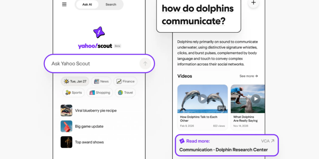Viewport: 319px width, 159px height.
Task: Open See more videos link
Action: [x=249, y=76]
